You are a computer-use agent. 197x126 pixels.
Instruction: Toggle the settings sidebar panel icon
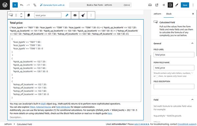coord(170,5)
